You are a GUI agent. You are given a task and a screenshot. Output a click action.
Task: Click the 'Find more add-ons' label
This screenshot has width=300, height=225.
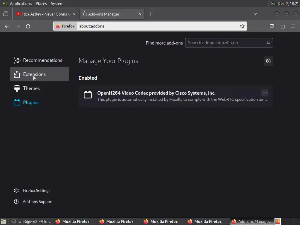(164, 43)
